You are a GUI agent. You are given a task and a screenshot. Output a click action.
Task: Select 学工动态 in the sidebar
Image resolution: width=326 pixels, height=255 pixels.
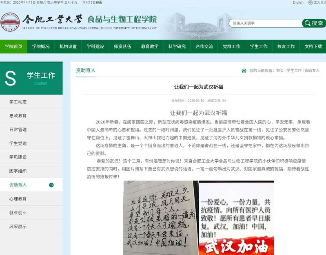(18, 102)
